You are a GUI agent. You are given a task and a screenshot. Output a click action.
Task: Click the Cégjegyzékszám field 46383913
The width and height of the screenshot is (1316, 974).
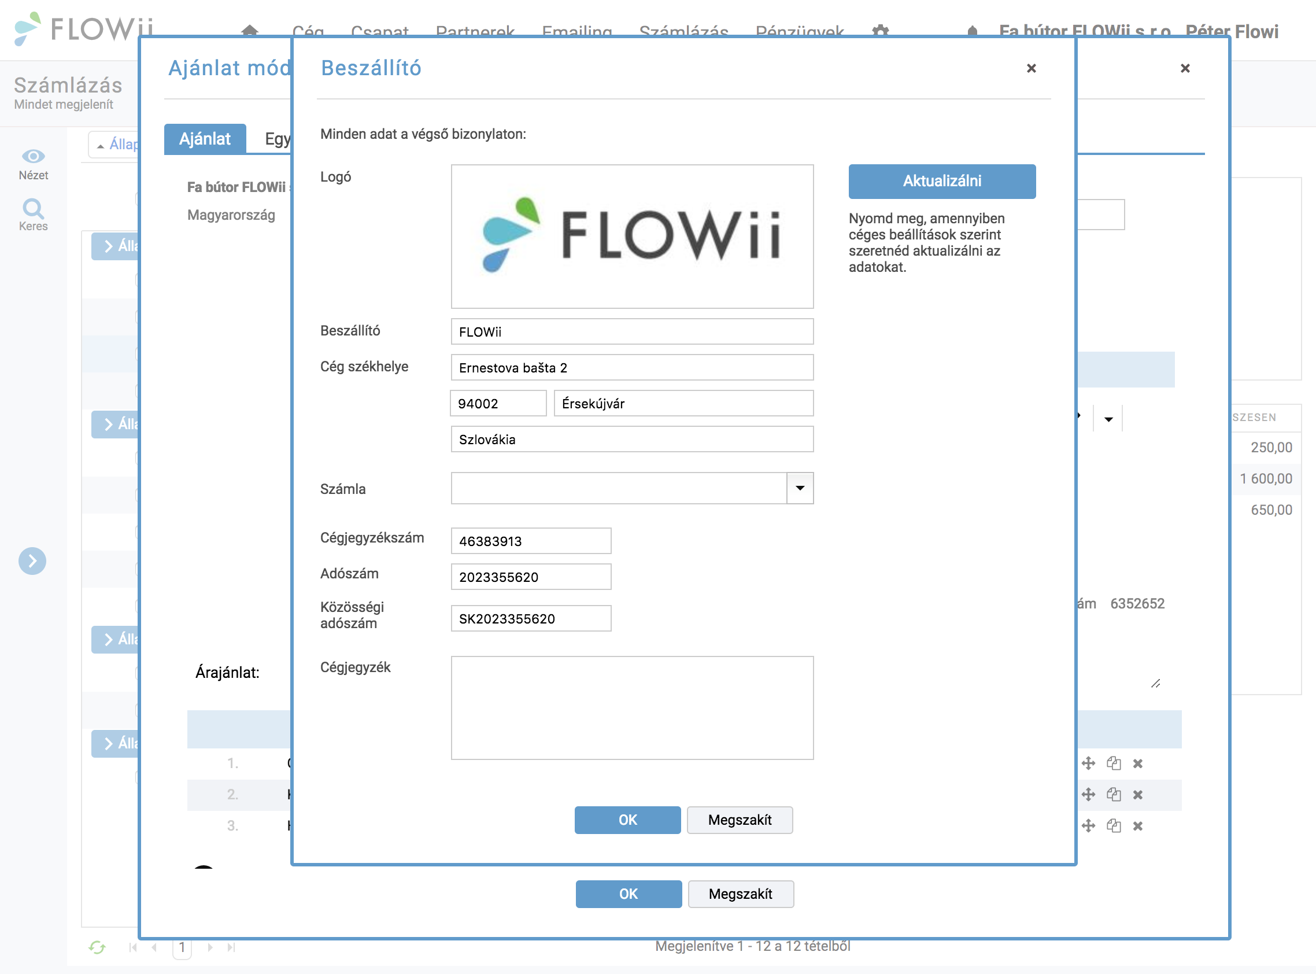click(531, 541)
